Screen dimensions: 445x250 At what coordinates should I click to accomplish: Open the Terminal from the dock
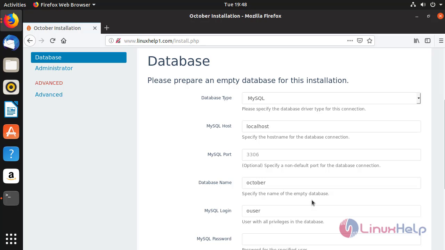tap(11, 198)
